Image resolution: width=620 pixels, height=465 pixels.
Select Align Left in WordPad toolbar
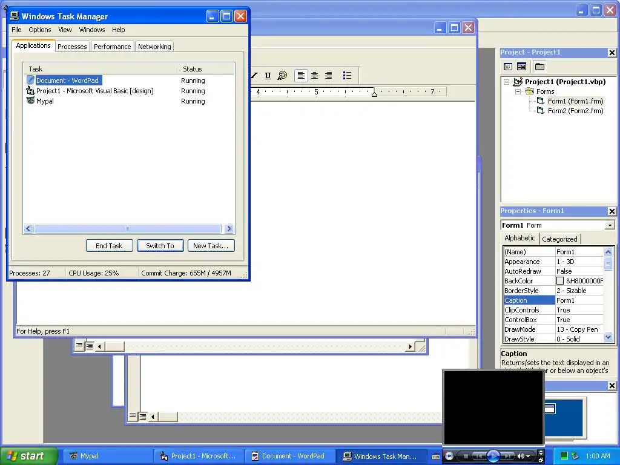tap(301, 76)
